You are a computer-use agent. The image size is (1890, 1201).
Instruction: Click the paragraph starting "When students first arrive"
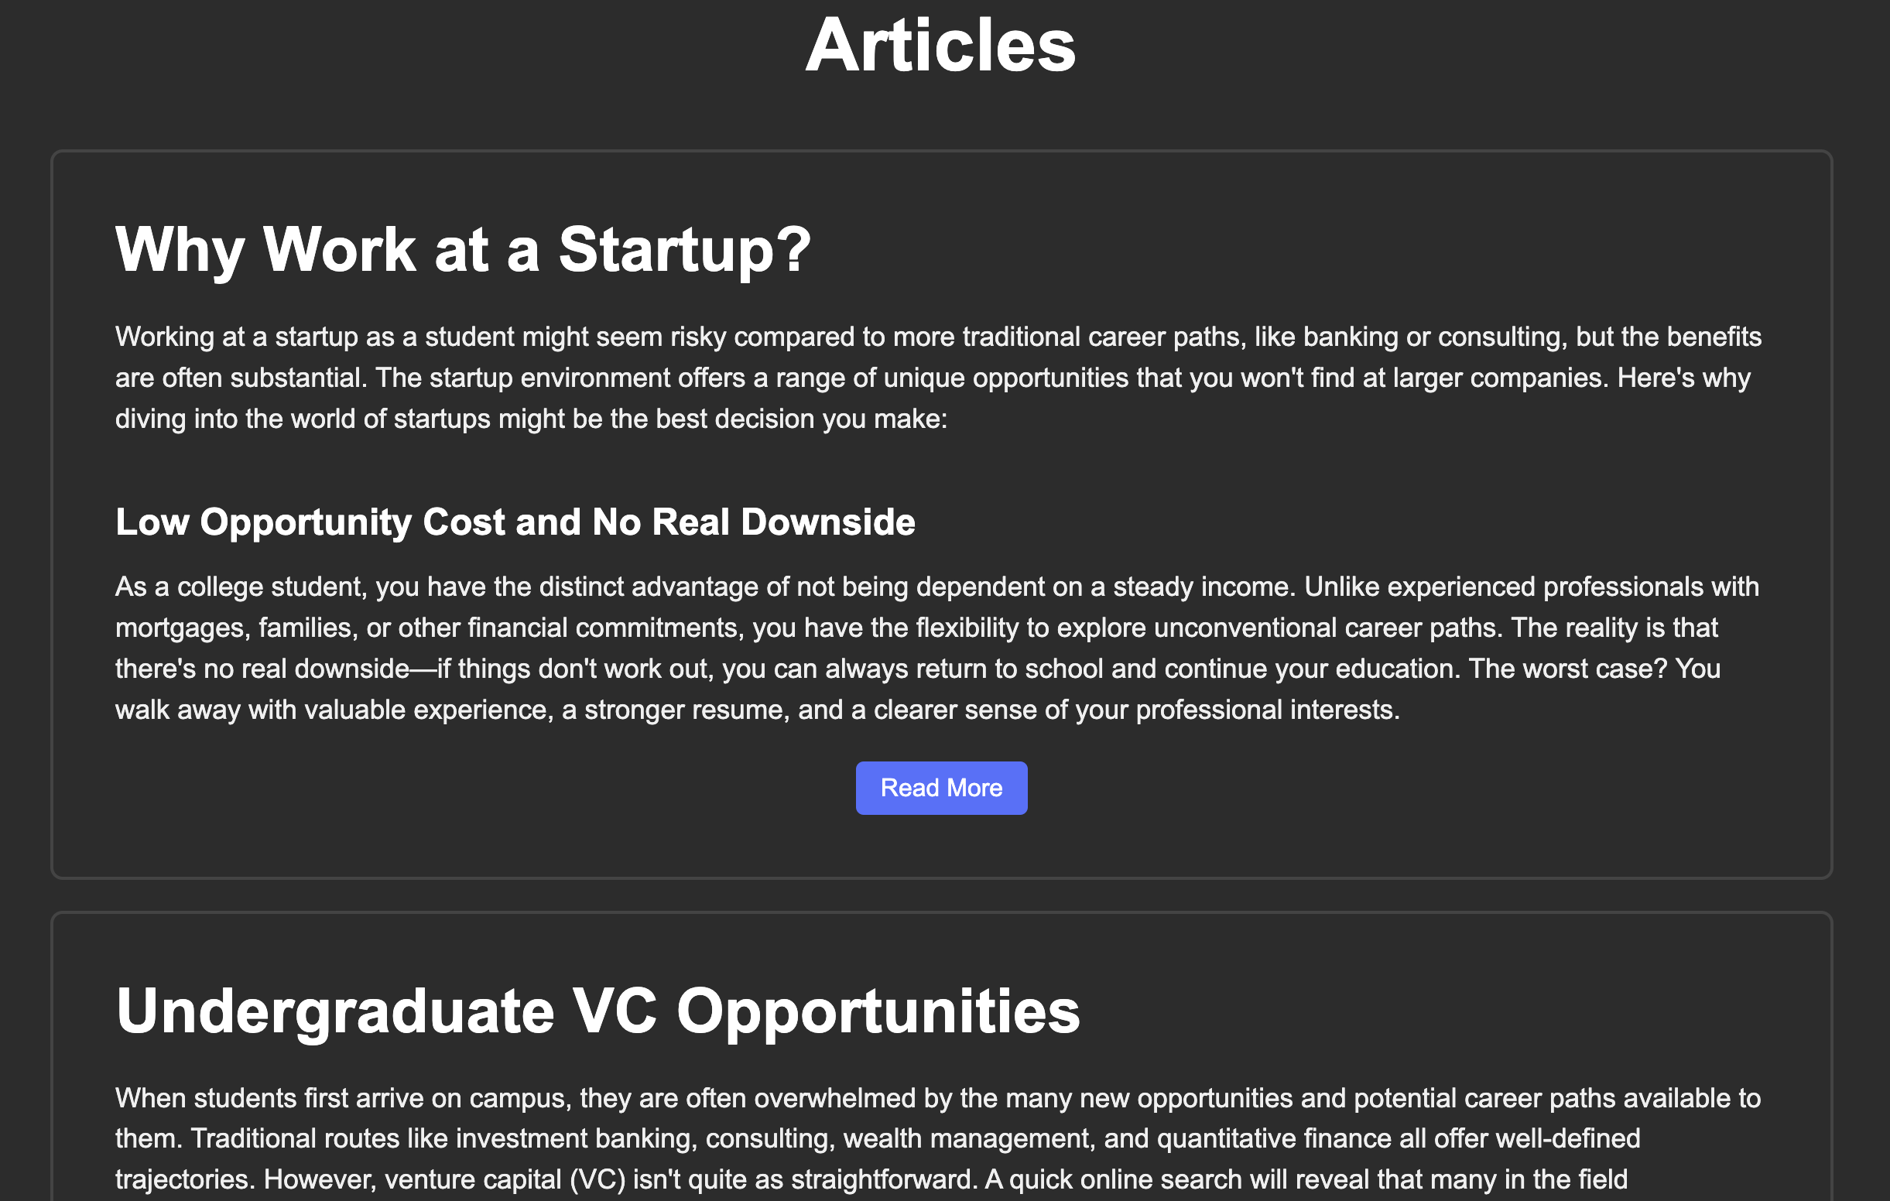(x=938, y=1139)
